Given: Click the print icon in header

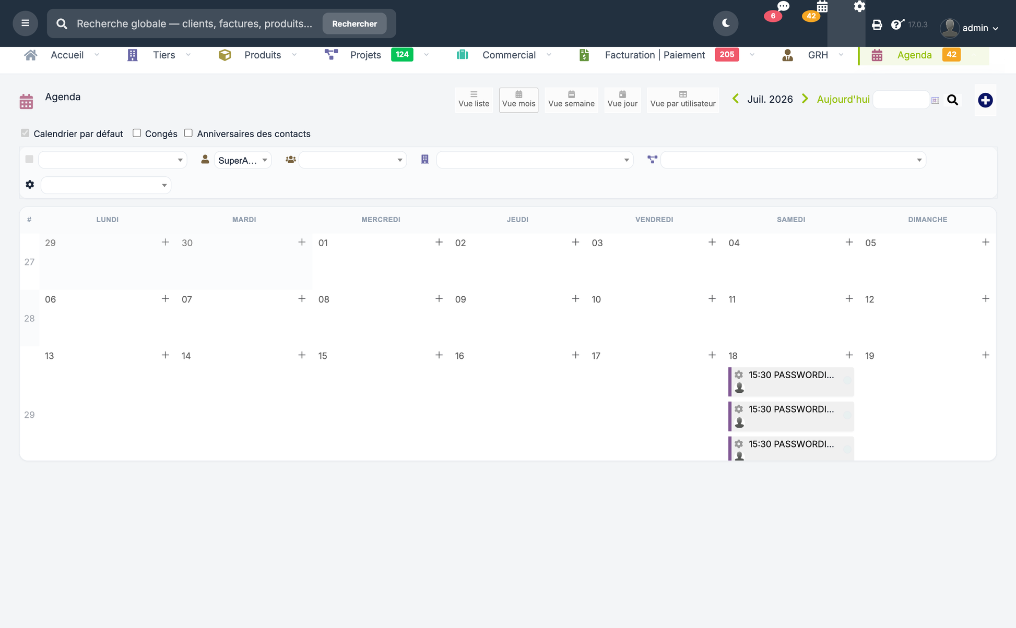Looking at the screenshot, I should [x=877, y=25].
